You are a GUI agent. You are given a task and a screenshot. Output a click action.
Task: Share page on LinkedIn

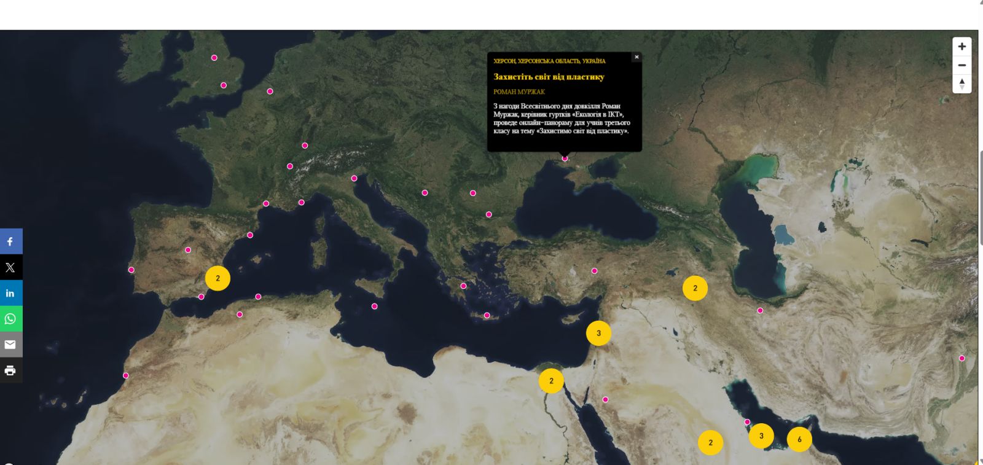(10, 293)
